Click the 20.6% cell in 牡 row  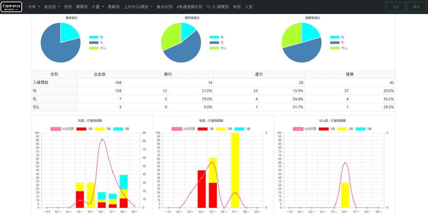pos(372,91)
